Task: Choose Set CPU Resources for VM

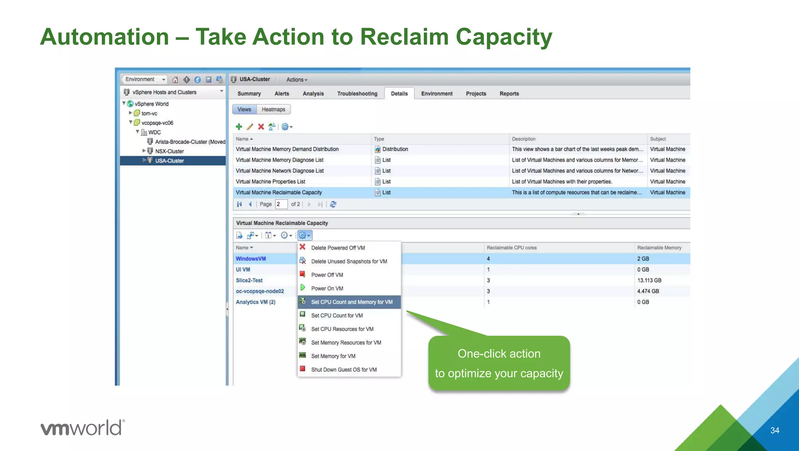Action: point(349,329)
